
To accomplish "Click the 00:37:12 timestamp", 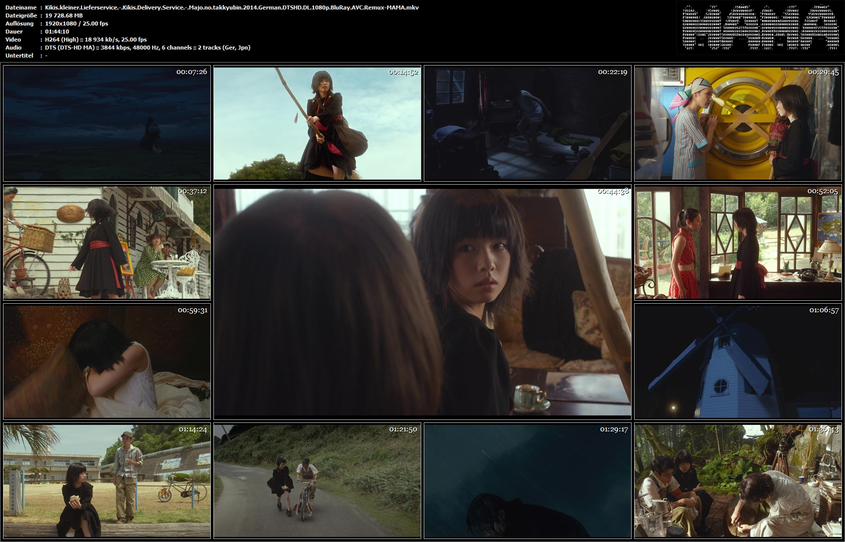I will 193,191.
